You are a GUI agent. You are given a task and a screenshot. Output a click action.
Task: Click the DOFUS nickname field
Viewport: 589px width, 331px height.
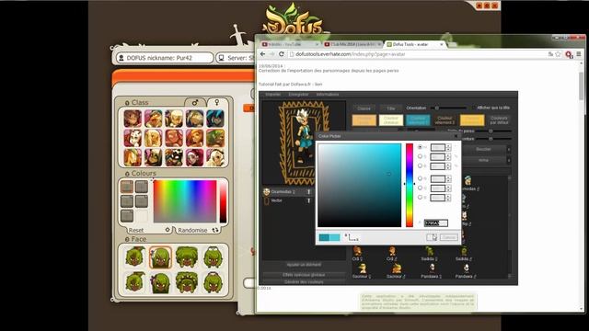pyautogui.click(x=164, y=58)
